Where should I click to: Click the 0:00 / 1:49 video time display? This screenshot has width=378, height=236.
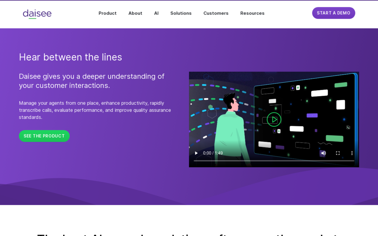213,153
